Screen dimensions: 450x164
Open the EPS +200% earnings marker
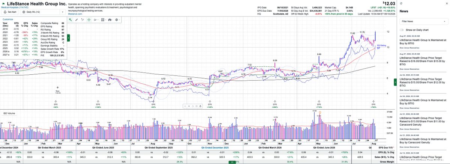pyautogui.click(x=275, y=104)
